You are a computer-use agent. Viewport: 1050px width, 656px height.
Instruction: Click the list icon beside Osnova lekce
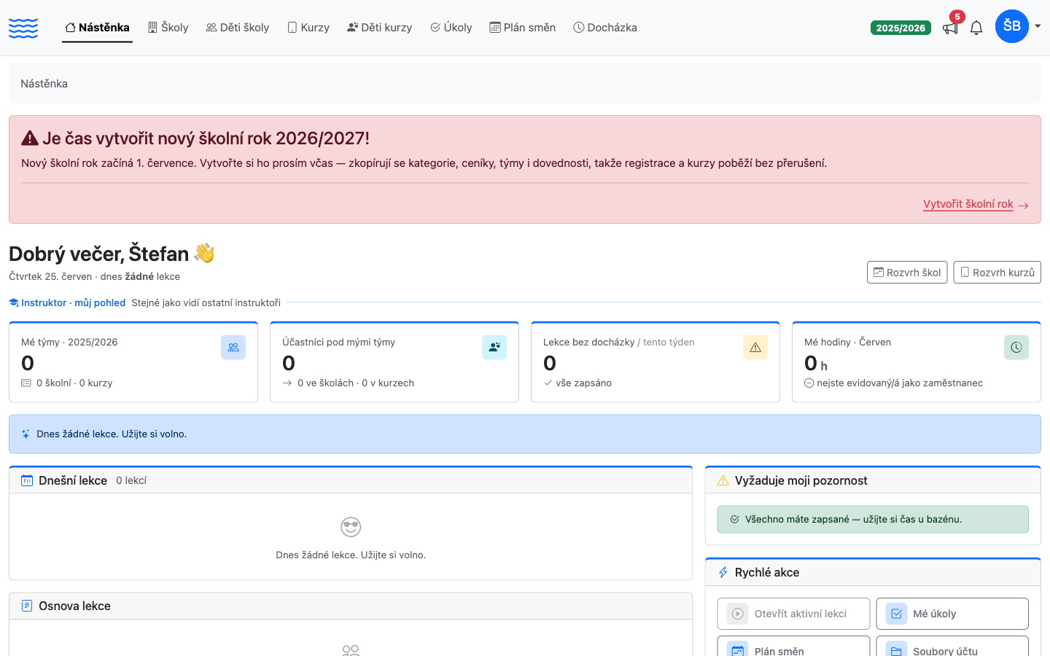pos(27,606)
